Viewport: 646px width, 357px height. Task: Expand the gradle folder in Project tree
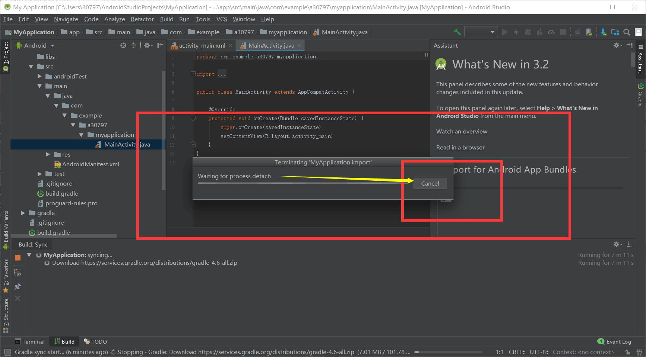[23, 213]
